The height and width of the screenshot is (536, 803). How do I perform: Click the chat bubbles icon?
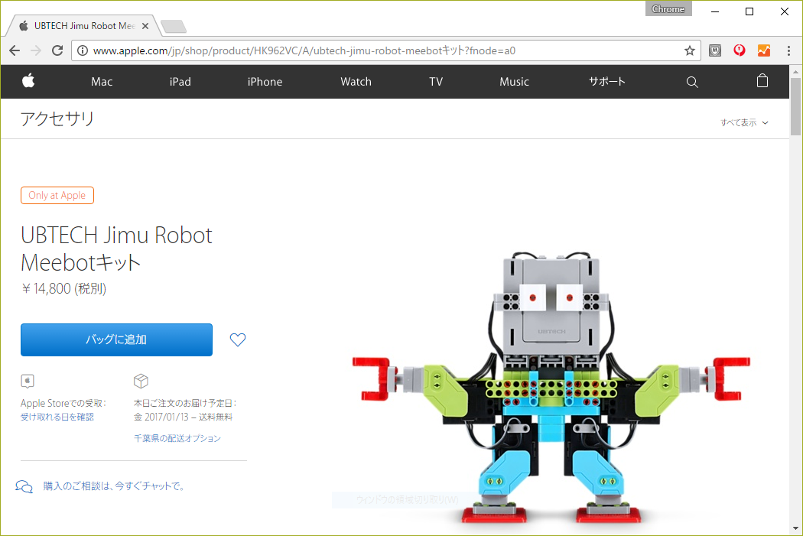[x=24, y=486]
